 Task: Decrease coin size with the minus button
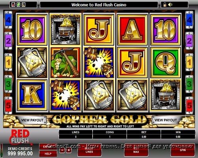62,150
